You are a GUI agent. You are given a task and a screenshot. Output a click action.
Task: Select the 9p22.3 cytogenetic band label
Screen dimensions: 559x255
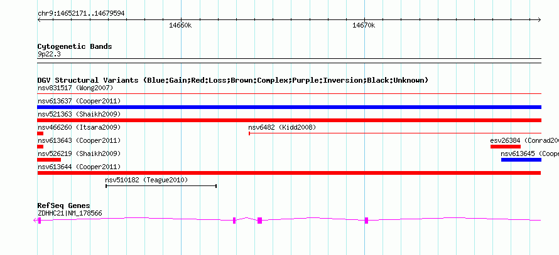[49, 55]
